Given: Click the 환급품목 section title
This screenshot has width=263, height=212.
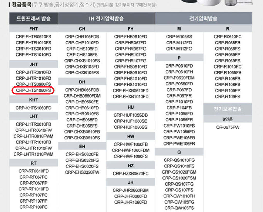Looking at the screenshot, I should pos(22,5).
